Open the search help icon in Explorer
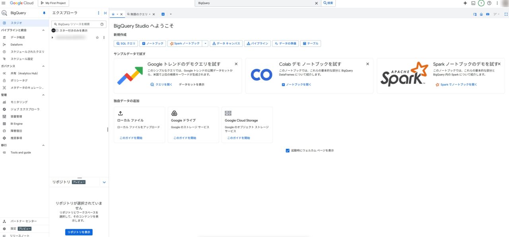The height and width of the screenshot is (237, 509). (102, 24)
